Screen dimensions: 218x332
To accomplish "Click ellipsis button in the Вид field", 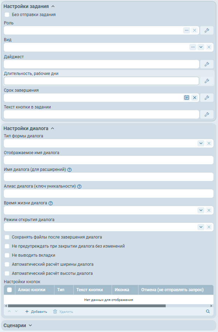I will click(193, 47).
